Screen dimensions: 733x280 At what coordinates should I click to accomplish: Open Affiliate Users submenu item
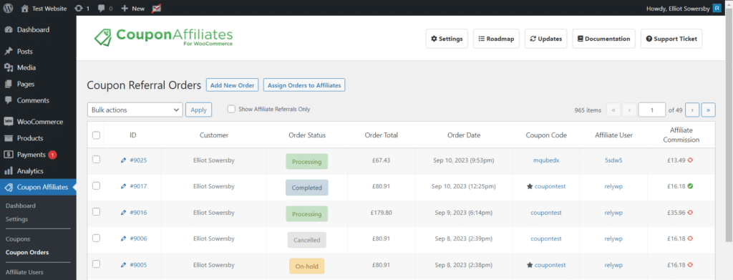click(24, 272)
